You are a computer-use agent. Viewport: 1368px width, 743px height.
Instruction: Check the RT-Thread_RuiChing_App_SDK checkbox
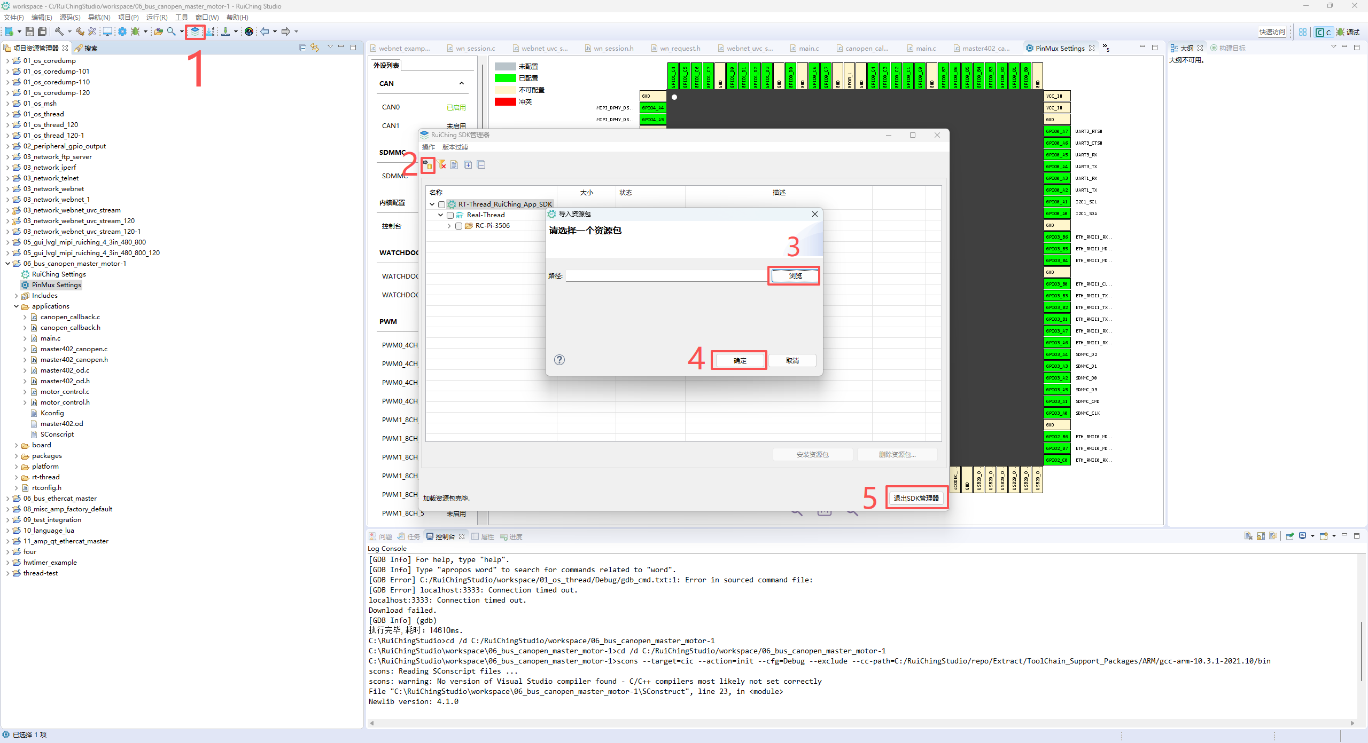click(x=441, y=204)
